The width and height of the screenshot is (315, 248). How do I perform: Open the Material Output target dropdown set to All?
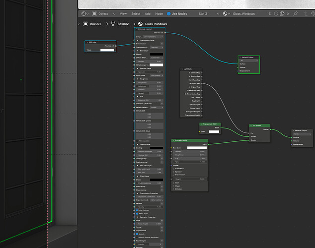click(249, 61)
